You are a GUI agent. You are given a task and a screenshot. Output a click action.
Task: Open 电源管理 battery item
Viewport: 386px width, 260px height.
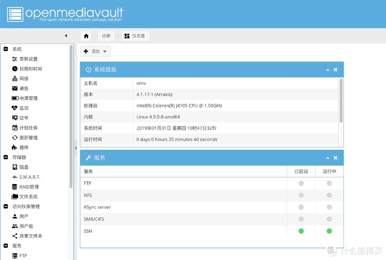[28, 98]
